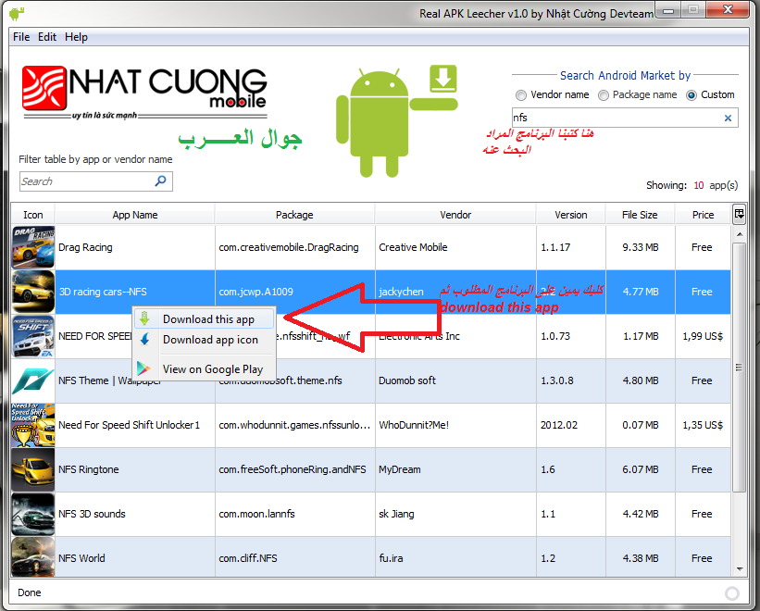The height and width of the screenshot is (611, 760).
Task: Select the Vendor name search option
Action: coord(553,95)
